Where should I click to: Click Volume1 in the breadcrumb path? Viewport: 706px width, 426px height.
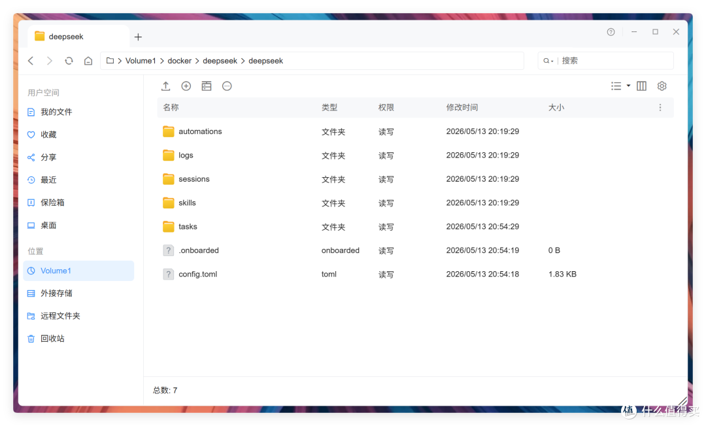click(141, 61)
